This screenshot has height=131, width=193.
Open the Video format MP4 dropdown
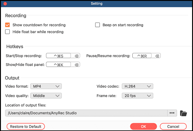[x=46, y=86]
